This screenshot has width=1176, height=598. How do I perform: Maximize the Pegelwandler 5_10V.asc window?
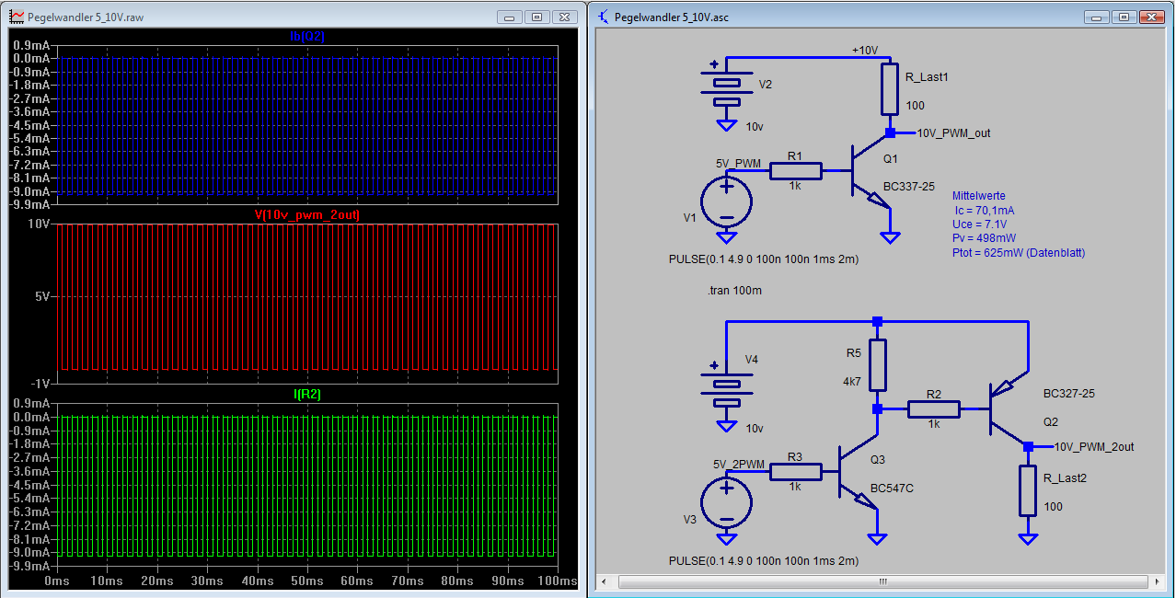(x=1124, y=17)
